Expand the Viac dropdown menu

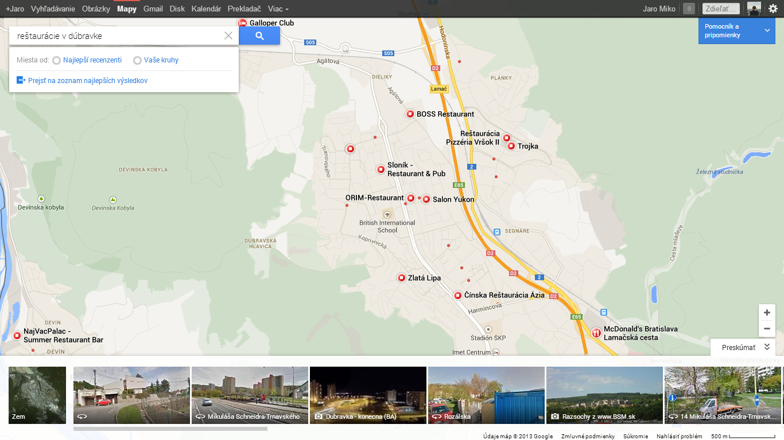(278, 9)
